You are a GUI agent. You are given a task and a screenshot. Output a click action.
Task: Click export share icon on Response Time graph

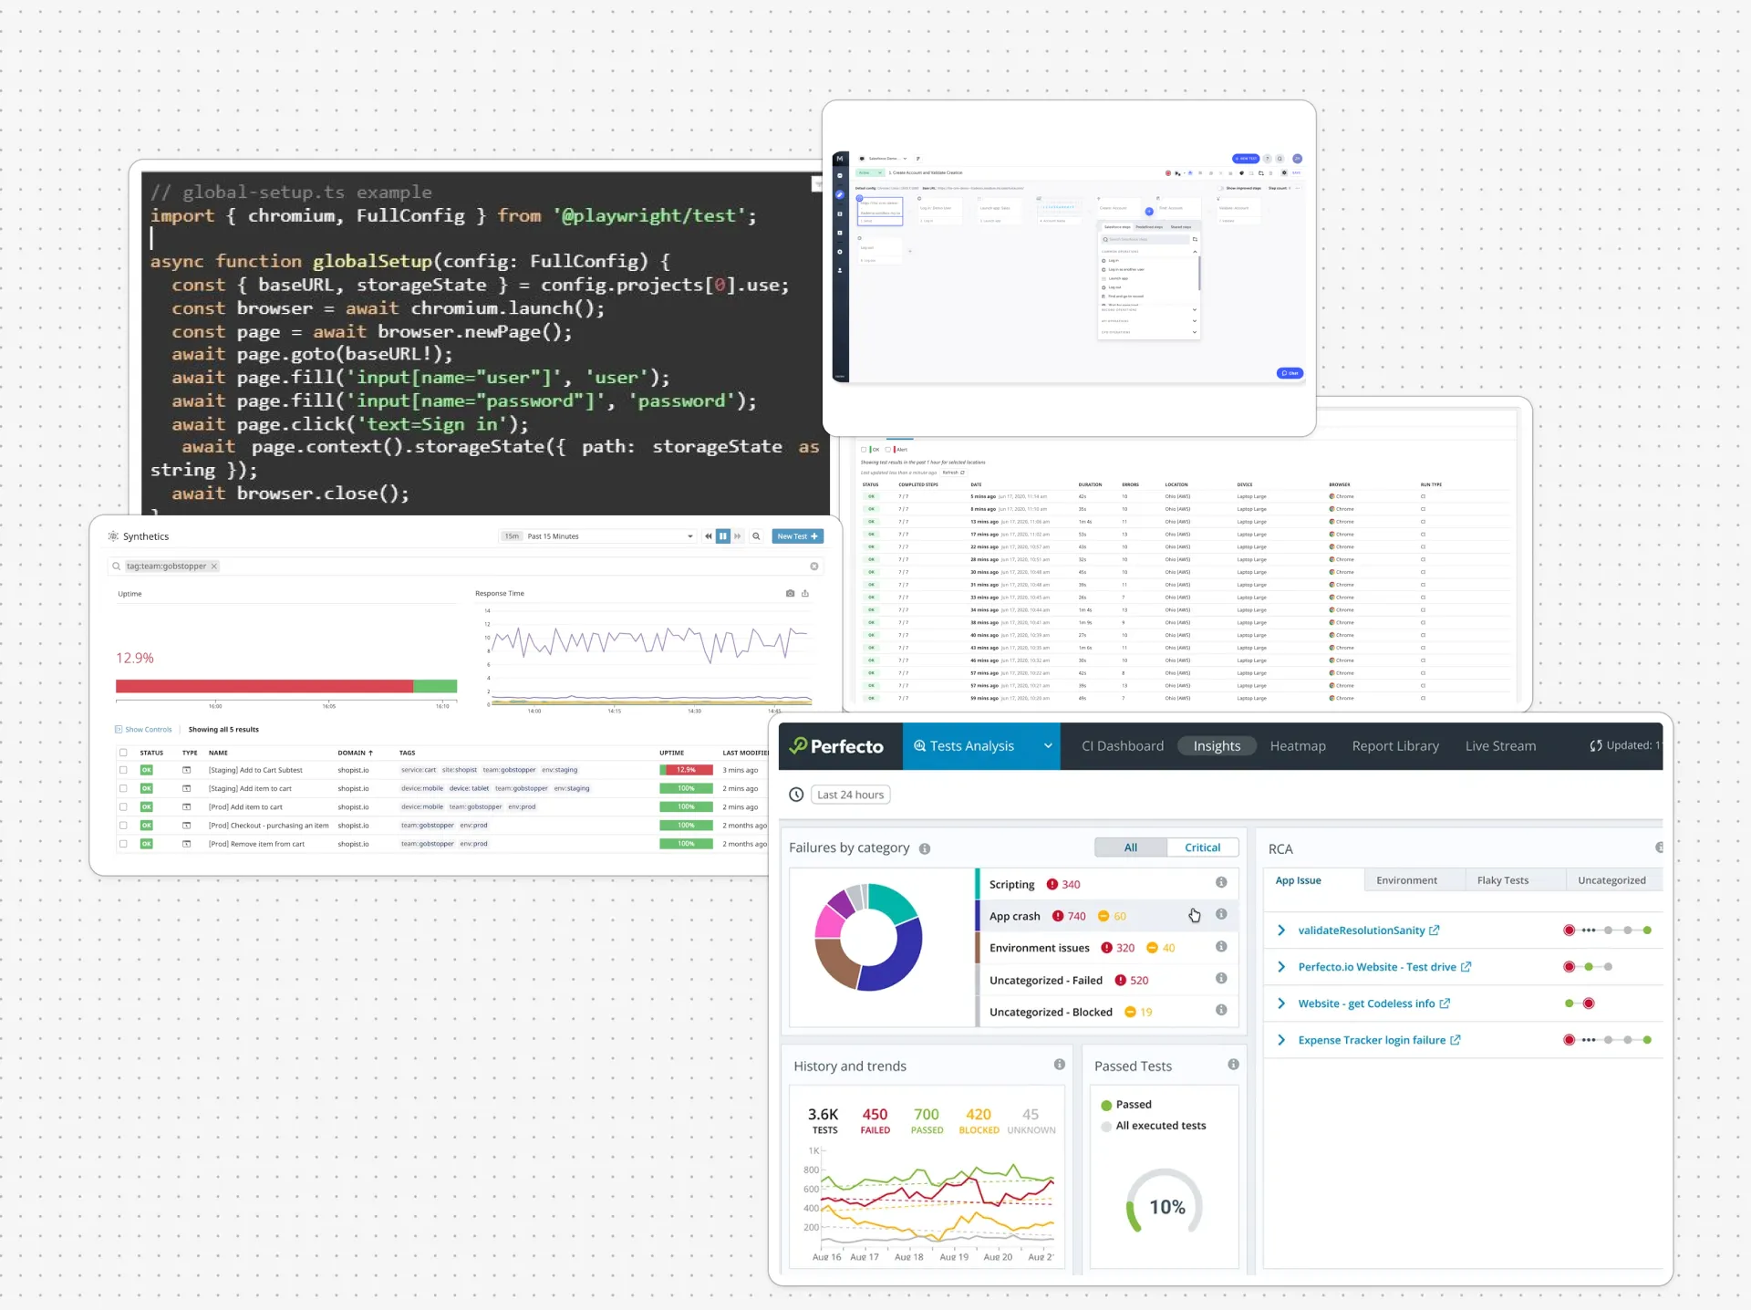805,593
